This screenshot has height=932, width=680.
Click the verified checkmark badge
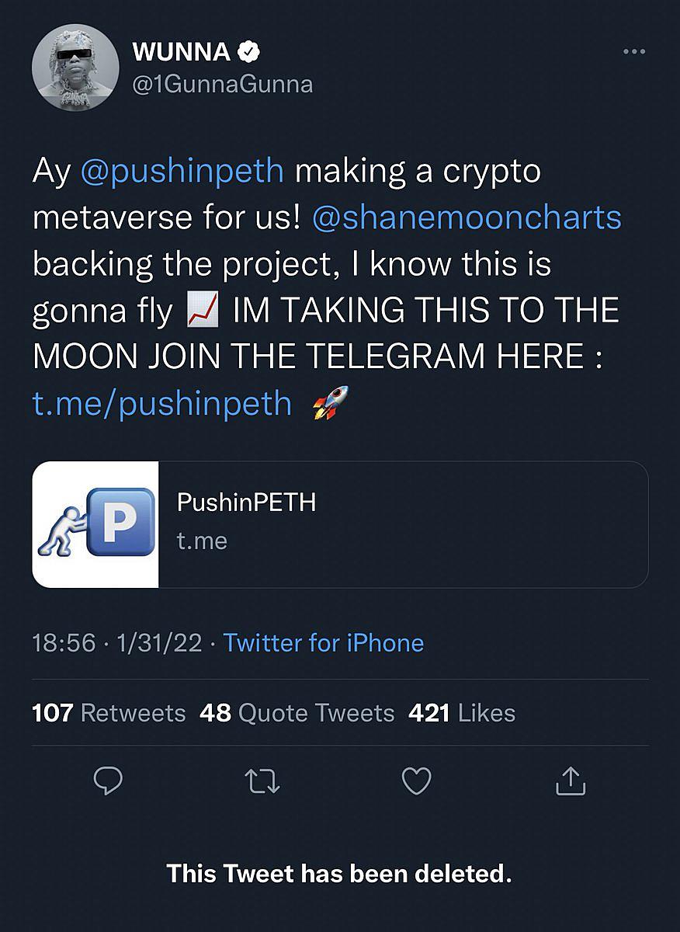click(248, 52)
